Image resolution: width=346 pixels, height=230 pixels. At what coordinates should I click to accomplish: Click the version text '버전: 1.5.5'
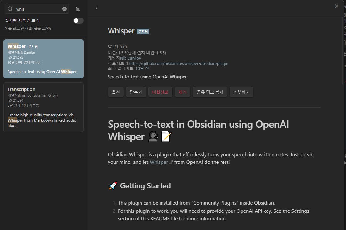pos(117,53)
